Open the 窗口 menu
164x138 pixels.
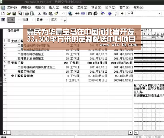point(124,7)
